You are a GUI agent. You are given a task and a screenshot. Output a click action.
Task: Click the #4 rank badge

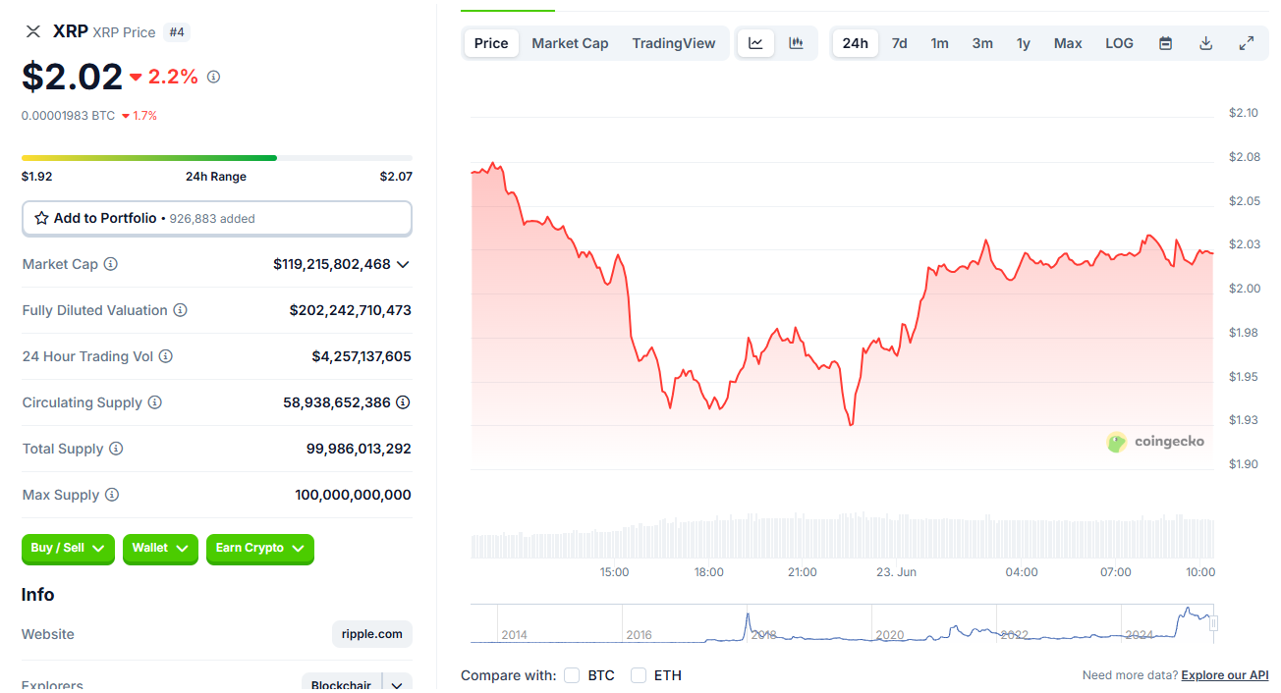[177, 32]
